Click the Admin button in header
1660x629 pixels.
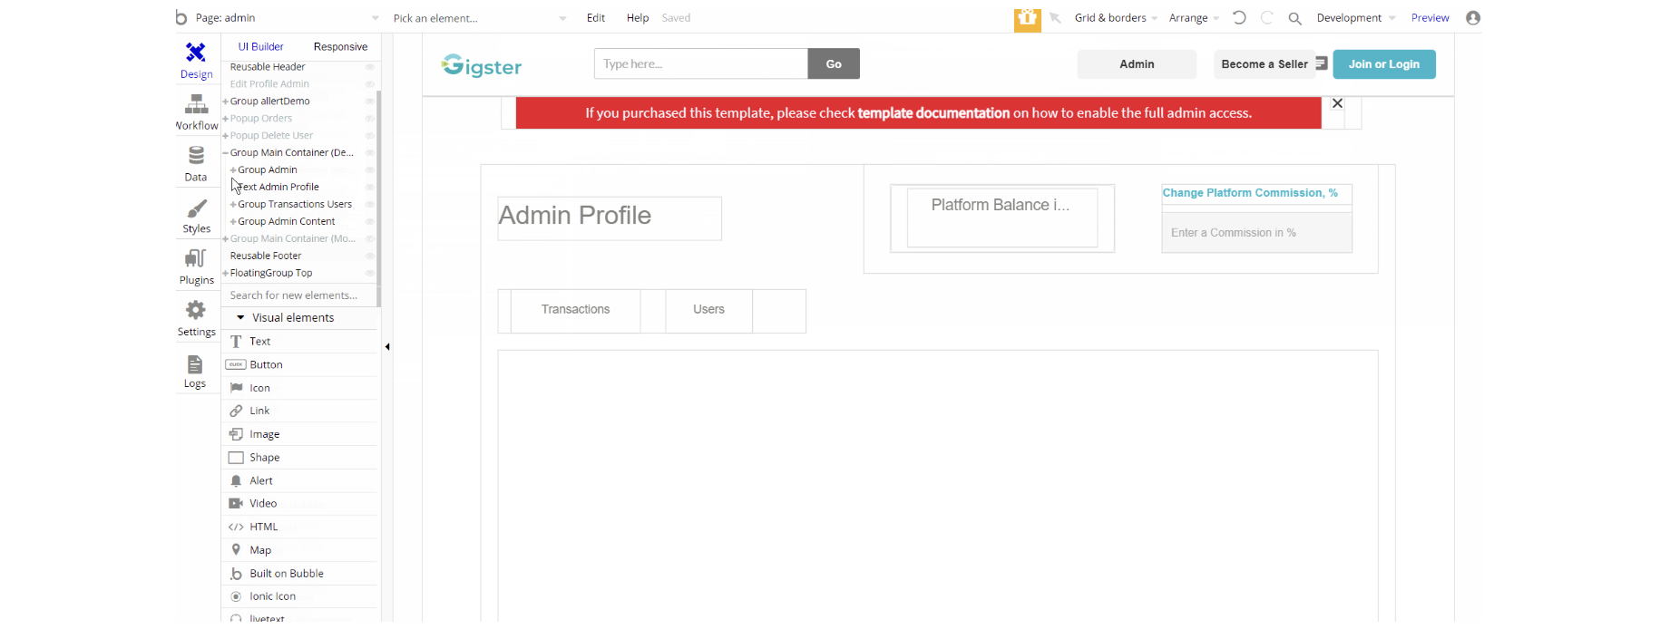1137,64
